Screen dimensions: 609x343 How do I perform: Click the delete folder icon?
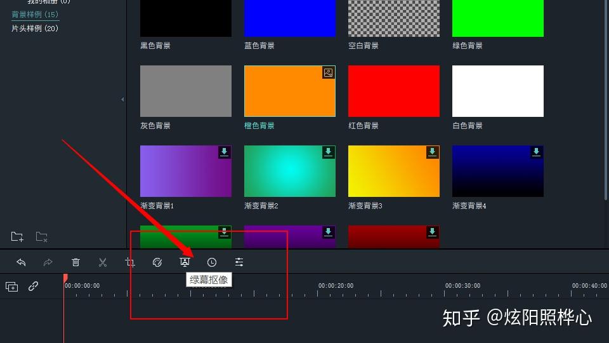42,236
